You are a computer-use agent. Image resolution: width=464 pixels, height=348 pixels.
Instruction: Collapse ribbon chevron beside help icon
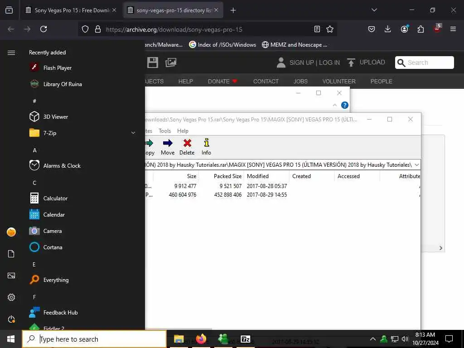click(335, 105)
